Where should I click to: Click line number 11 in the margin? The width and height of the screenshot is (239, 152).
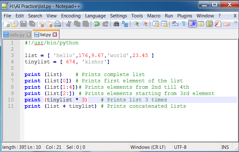11,106
